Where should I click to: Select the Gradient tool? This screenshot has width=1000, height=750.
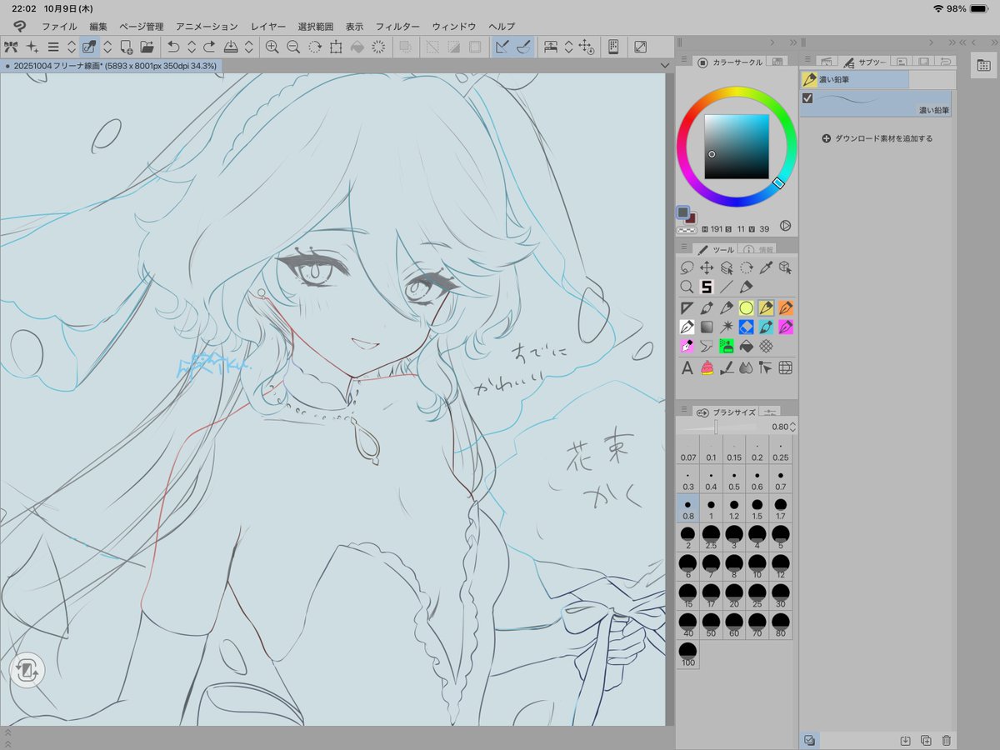(707, 327)
